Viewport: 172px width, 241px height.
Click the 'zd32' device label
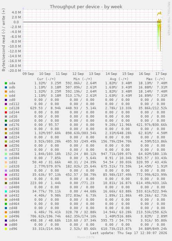coord(13,162)
